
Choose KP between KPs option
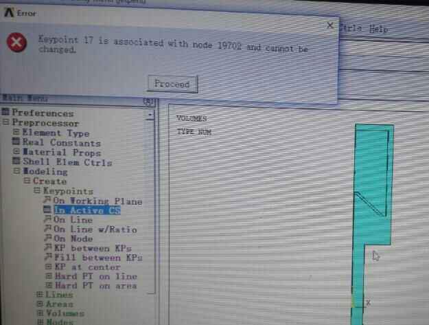click(93, 248)
